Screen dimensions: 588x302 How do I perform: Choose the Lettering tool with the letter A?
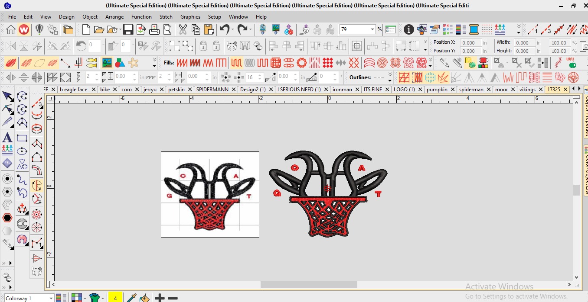click(7, 138)
